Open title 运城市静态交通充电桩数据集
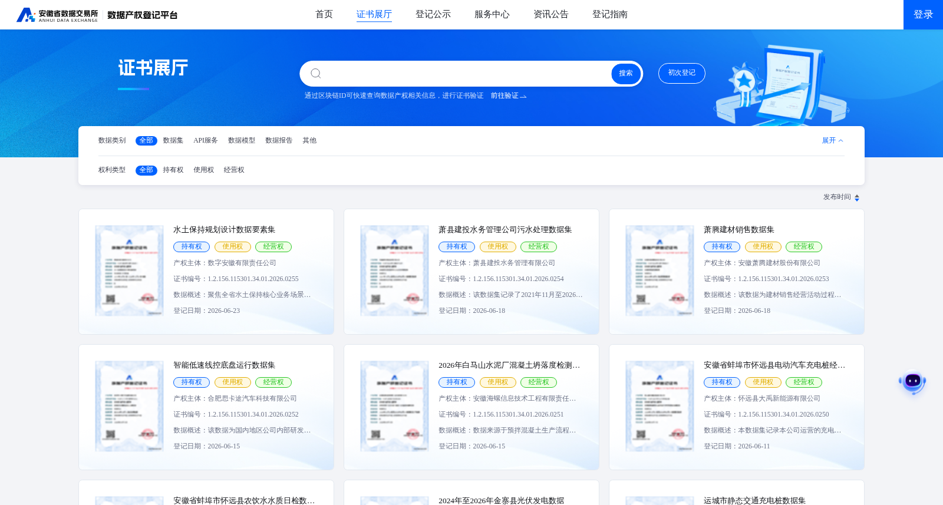 (x=754, y=500)
